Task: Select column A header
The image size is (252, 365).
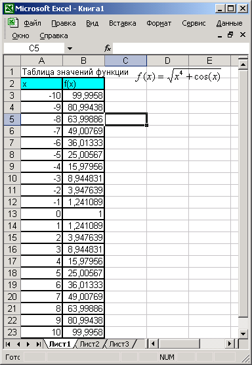Action: [41, 61]
